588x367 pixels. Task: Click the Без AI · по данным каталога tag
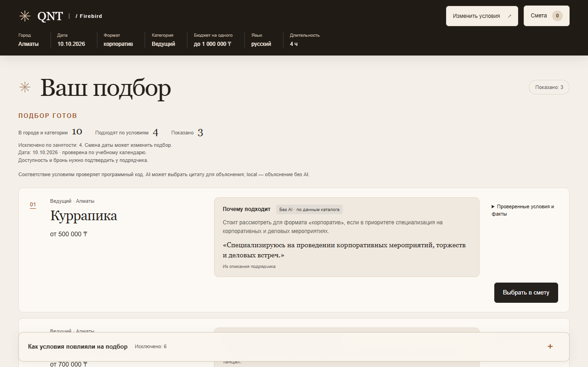click(309, 209)
